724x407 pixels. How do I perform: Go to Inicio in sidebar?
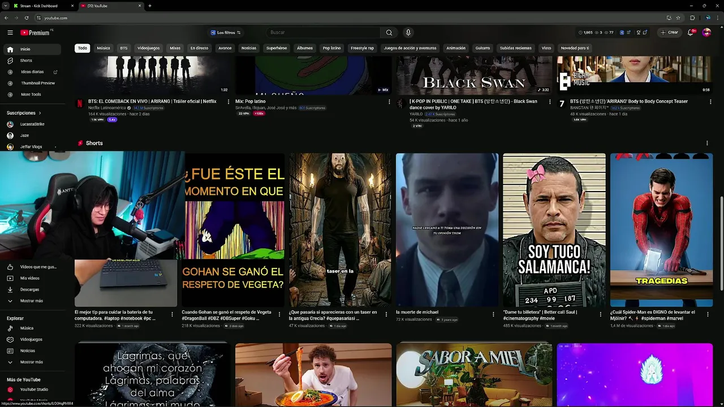[32, 49]
